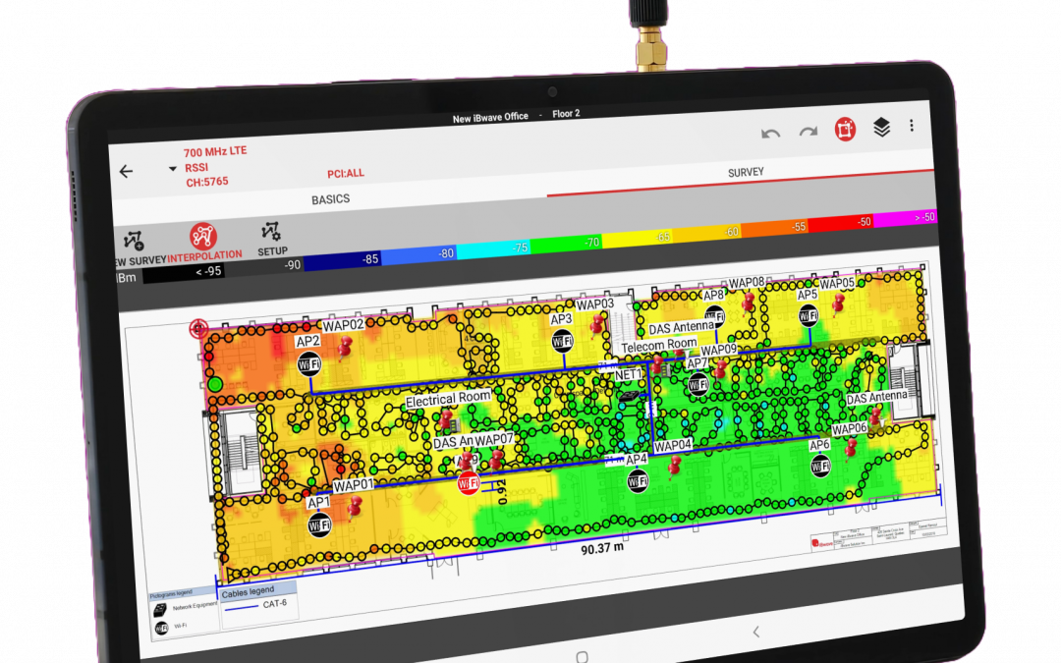1061x663 pixels.
Task: Click the dark blue -85 legend band
Action: pyautogui.click(x=343, y=260)
